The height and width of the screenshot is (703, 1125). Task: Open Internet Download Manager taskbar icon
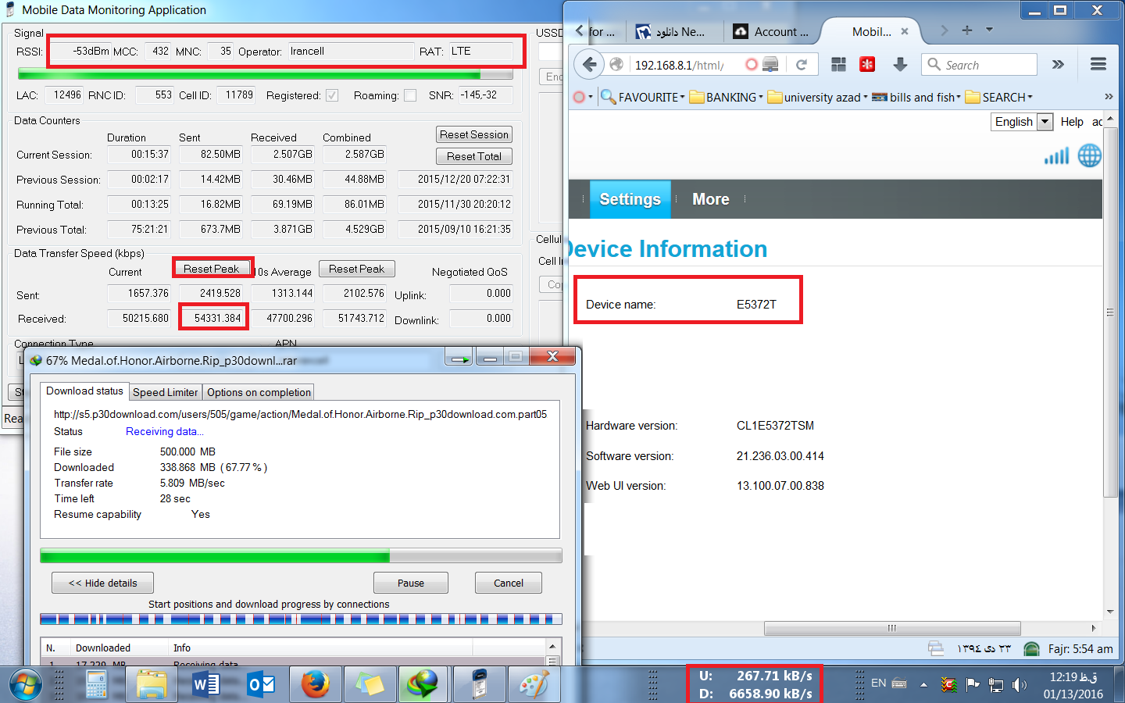(423, 685)
